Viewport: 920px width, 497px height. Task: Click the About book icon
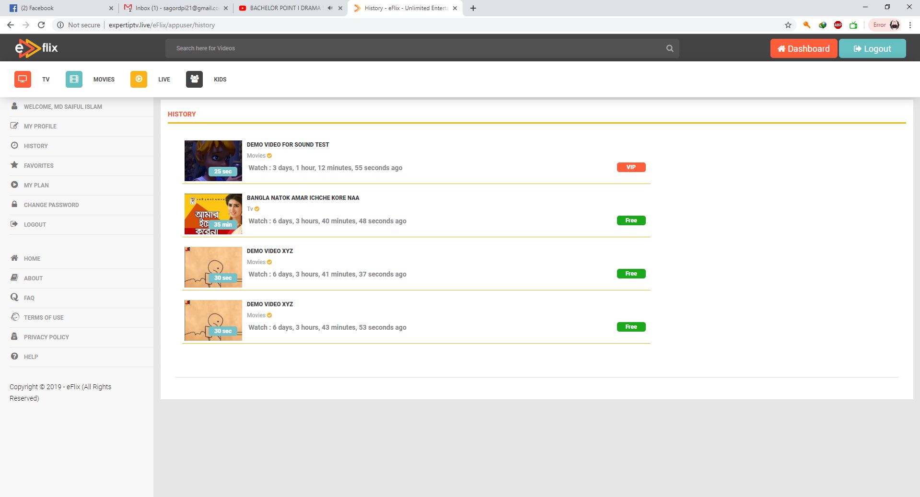pos(14,277)
